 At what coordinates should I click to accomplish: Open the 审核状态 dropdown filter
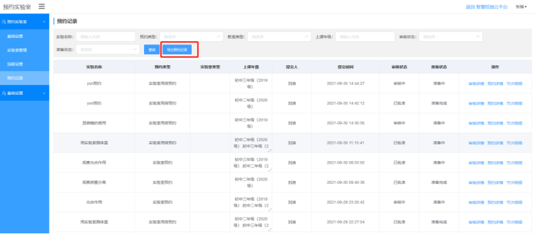(x=451, y=37)
